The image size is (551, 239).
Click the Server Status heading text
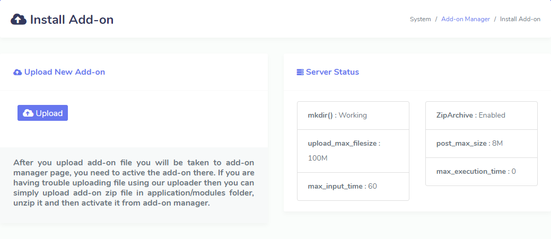[x=332, y=72]
